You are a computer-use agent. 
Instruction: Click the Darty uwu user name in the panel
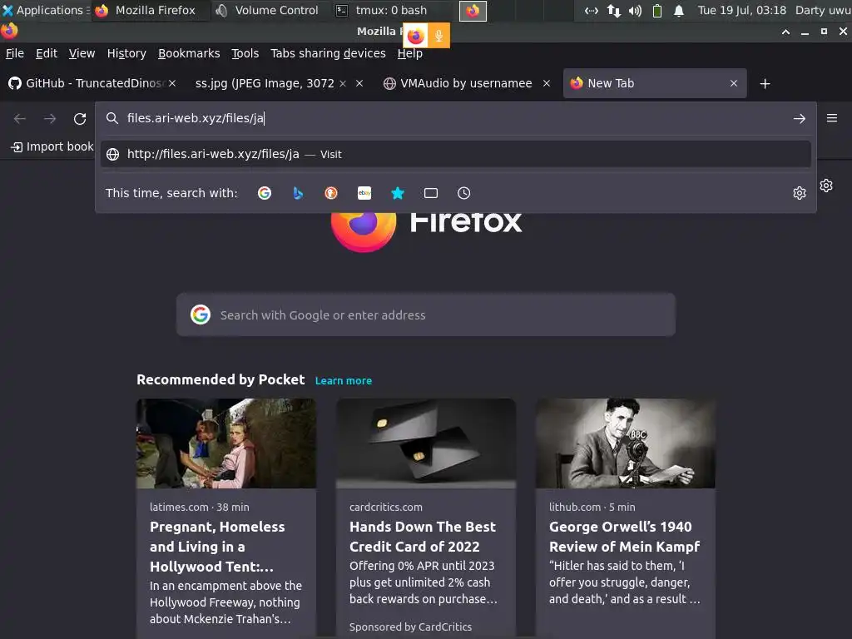(823, 10)
